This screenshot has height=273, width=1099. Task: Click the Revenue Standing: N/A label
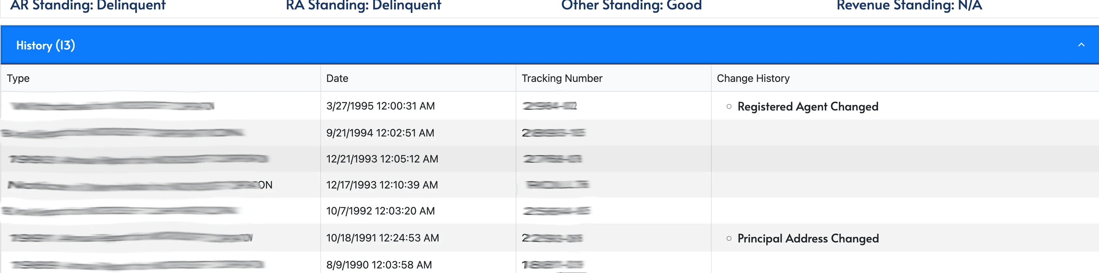click(x=909, y=6)
